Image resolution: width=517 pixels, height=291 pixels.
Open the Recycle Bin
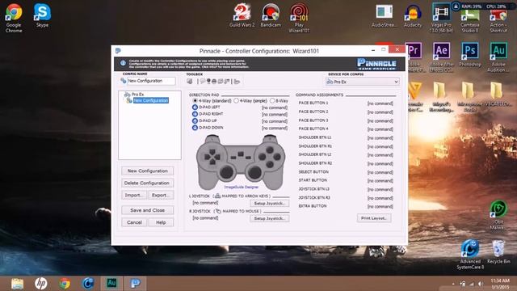tap(498, 252)
